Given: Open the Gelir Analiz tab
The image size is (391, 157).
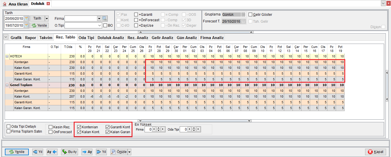Looking at the screenshot, I should tap(162, 38).
